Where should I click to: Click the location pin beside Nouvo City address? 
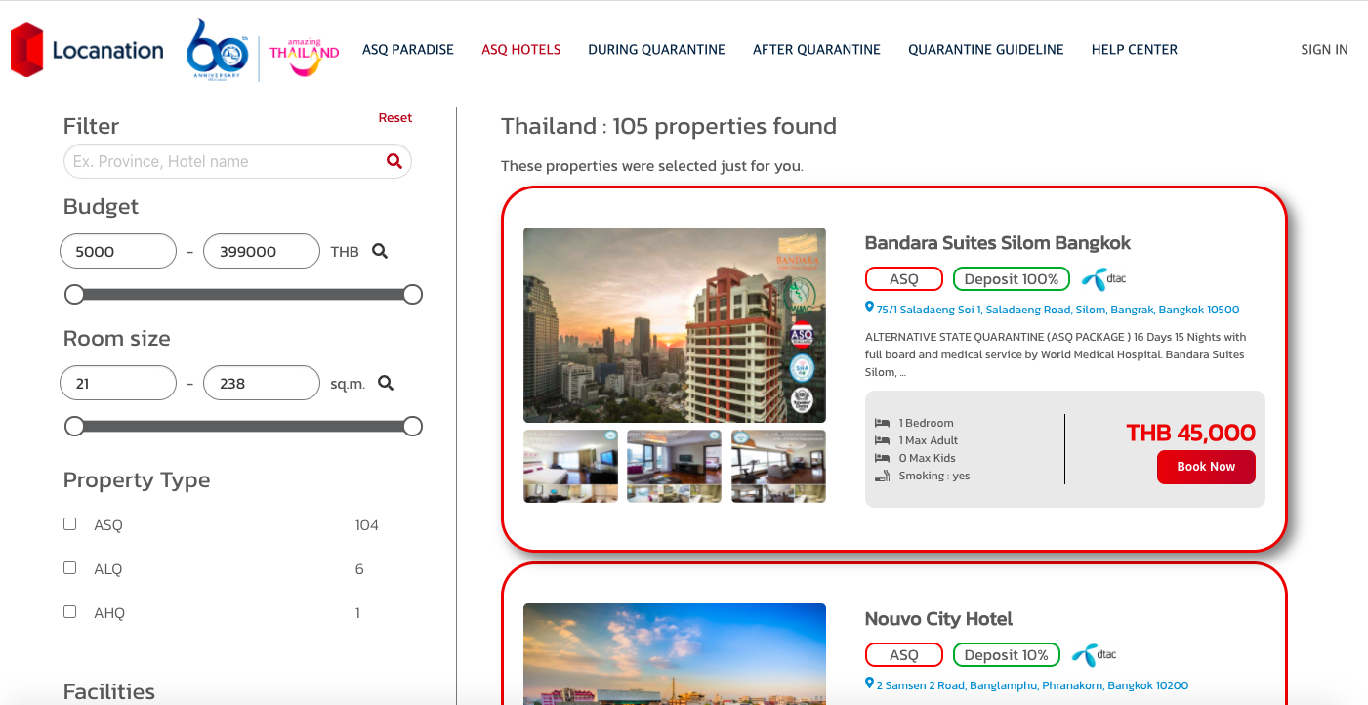coord(870,684)
